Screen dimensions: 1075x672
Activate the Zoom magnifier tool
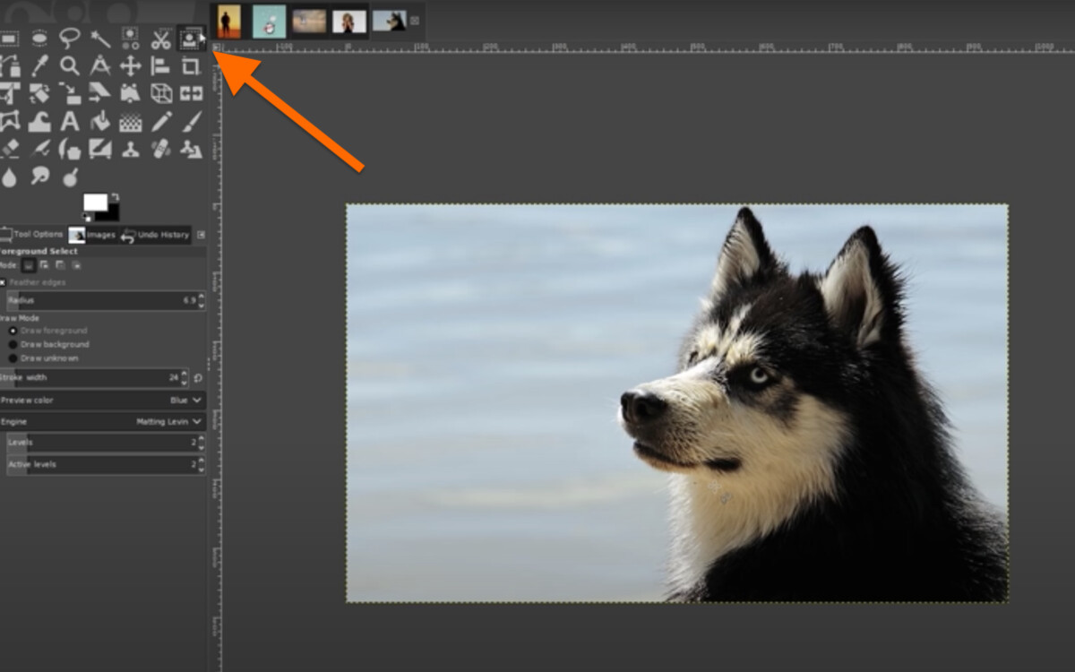[69, 65]
